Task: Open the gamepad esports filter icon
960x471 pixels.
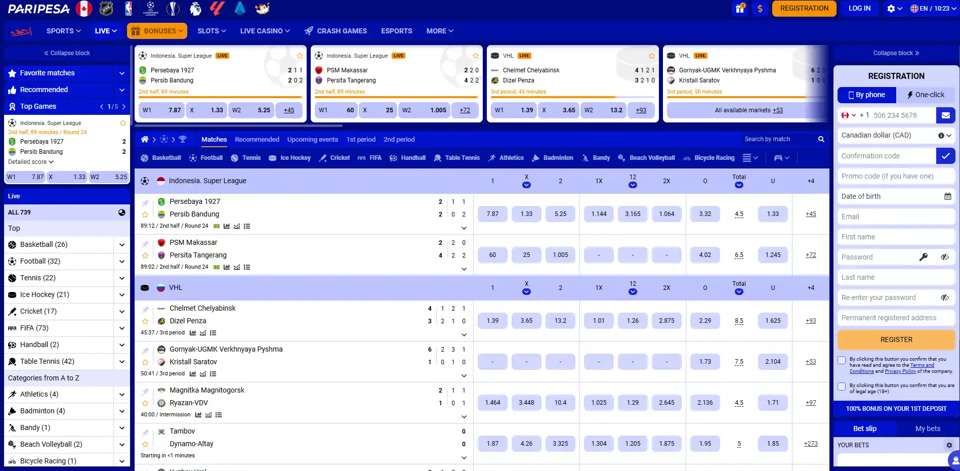Action: point(778,158)
